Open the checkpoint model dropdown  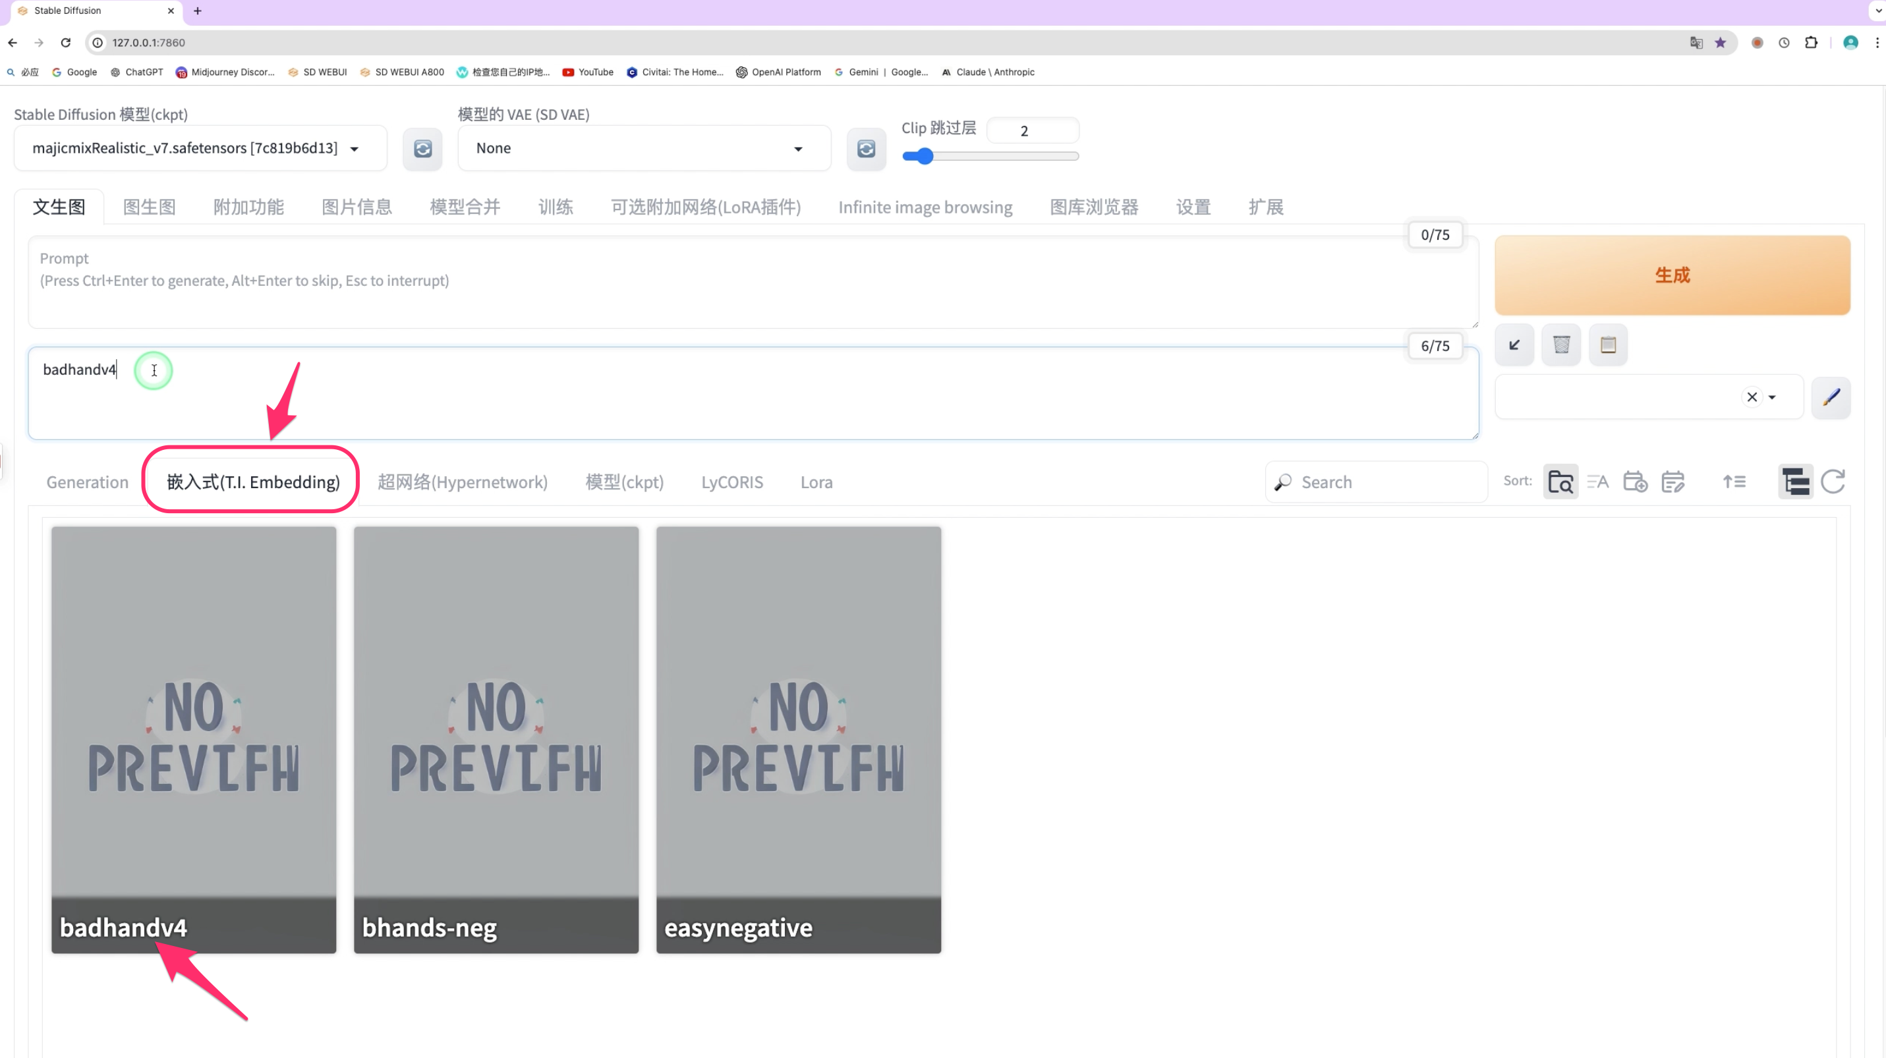(200, 148)
